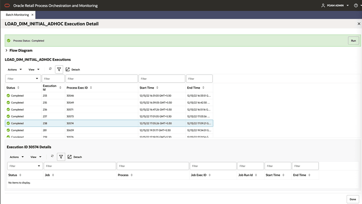Image resolution: width=362 pixels, height=204 pixels.
Task: Switch to the Batch Monitoring tab
Action: (17, 15)
